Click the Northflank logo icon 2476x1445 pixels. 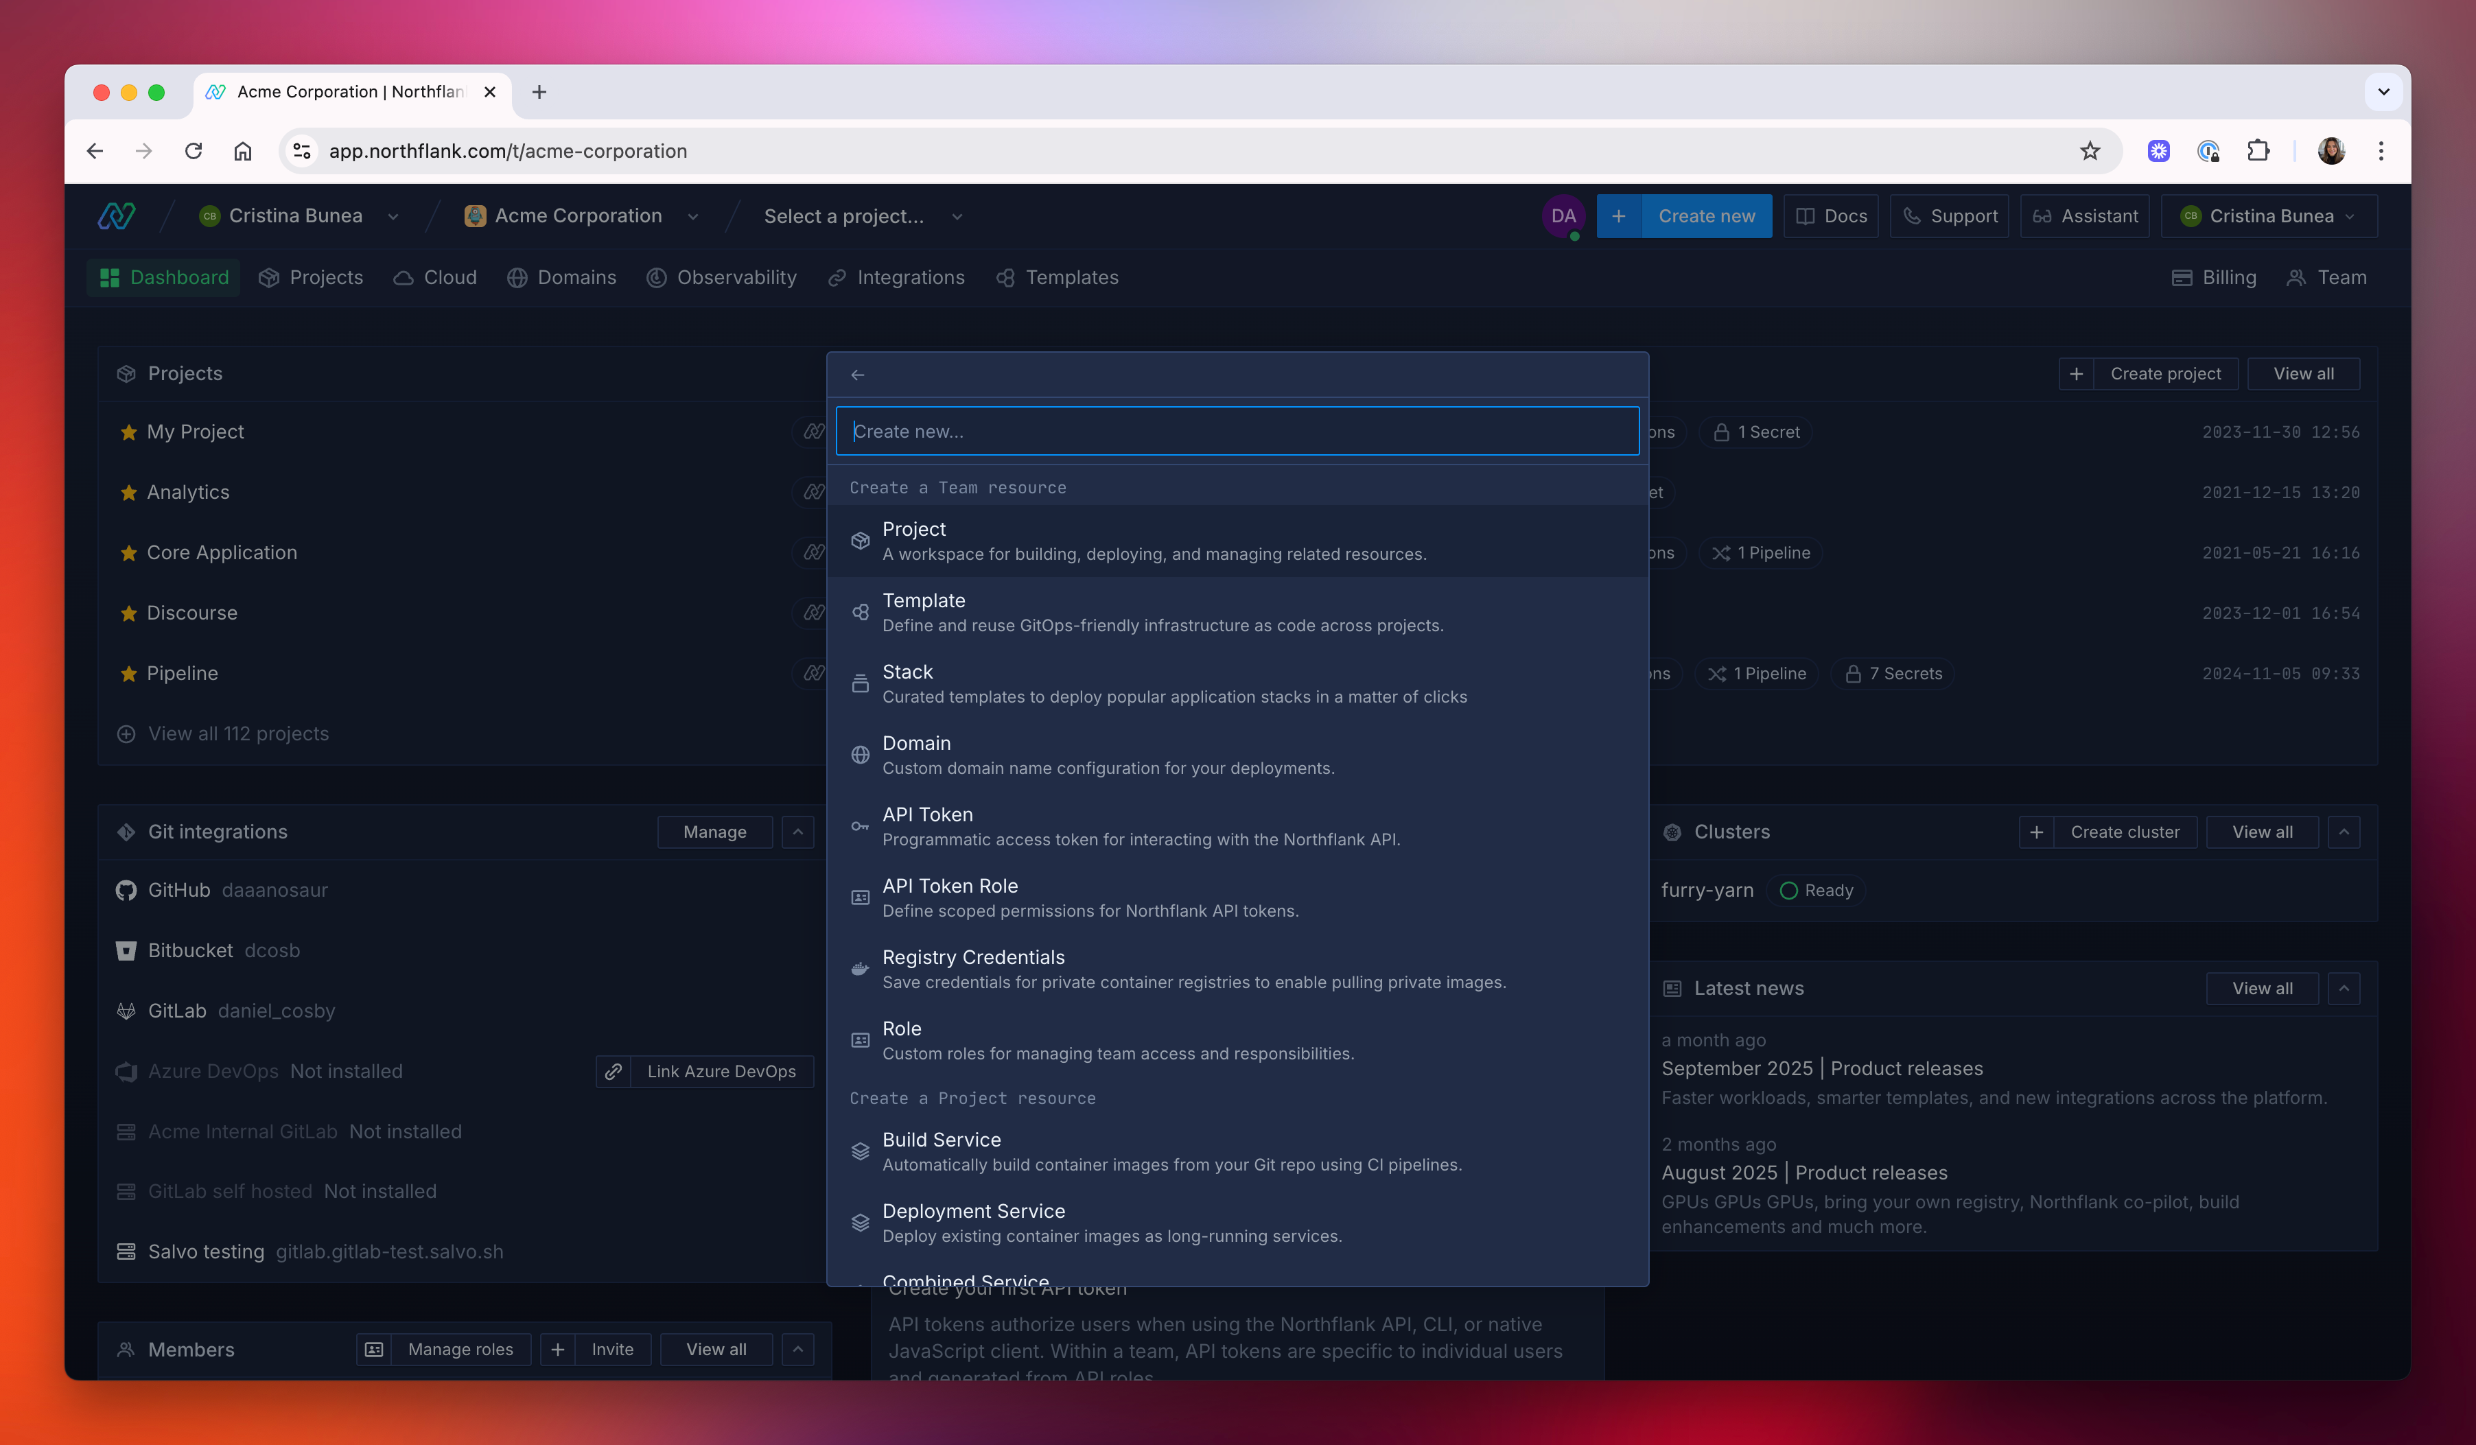pyautogui.click(x=116, y=216)
